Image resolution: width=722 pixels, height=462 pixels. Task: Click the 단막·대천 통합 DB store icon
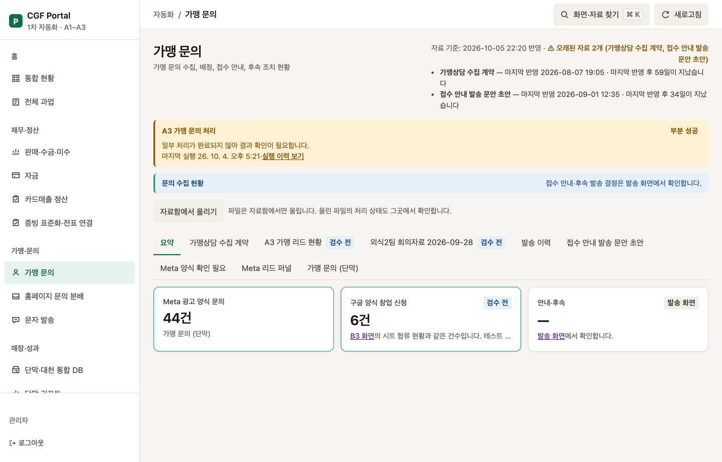pyautogui.click(x=16, y=370)
